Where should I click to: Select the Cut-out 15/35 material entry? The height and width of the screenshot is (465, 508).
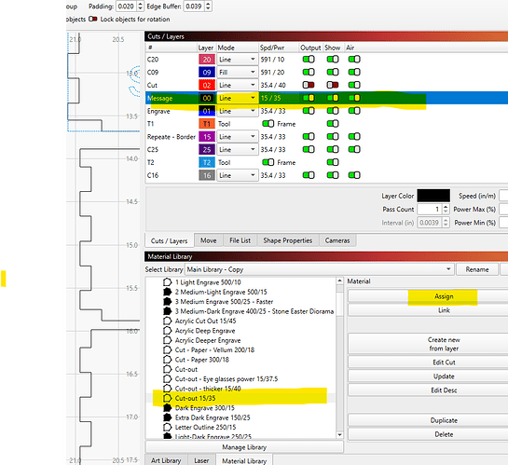pyautogui.click(x=195, y=398)
